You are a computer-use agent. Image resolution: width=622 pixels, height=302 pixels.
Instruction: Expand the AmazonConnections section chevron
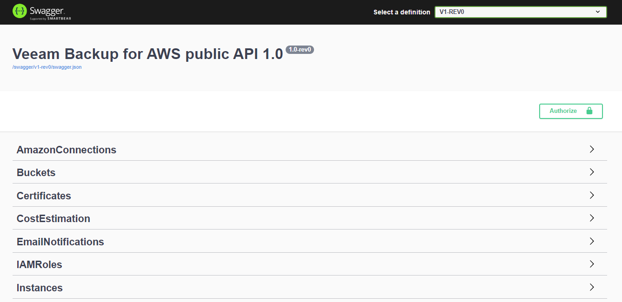coord(592,150)
